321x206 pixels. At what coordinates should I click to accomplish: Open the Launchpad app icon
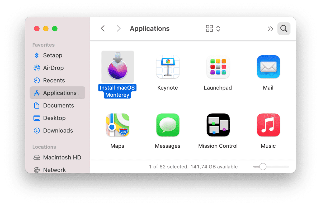click(218, 67)
